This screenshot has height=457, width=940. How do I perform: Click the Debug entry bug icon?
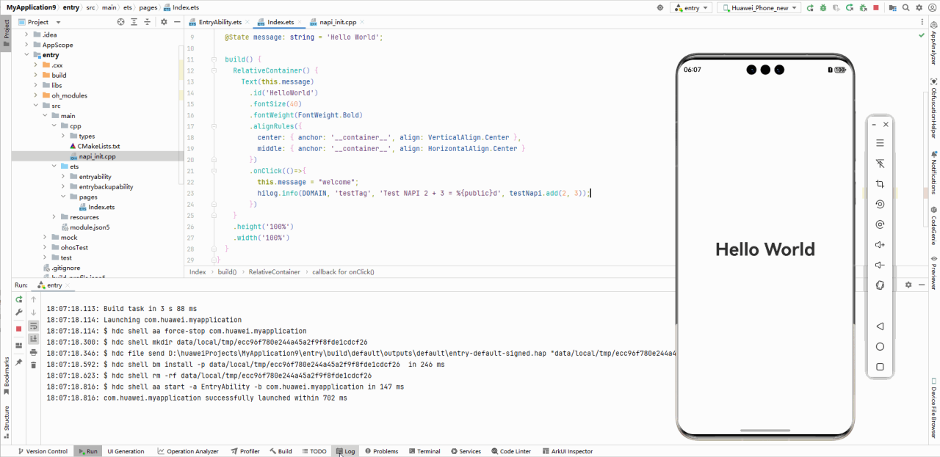(822, 7)
